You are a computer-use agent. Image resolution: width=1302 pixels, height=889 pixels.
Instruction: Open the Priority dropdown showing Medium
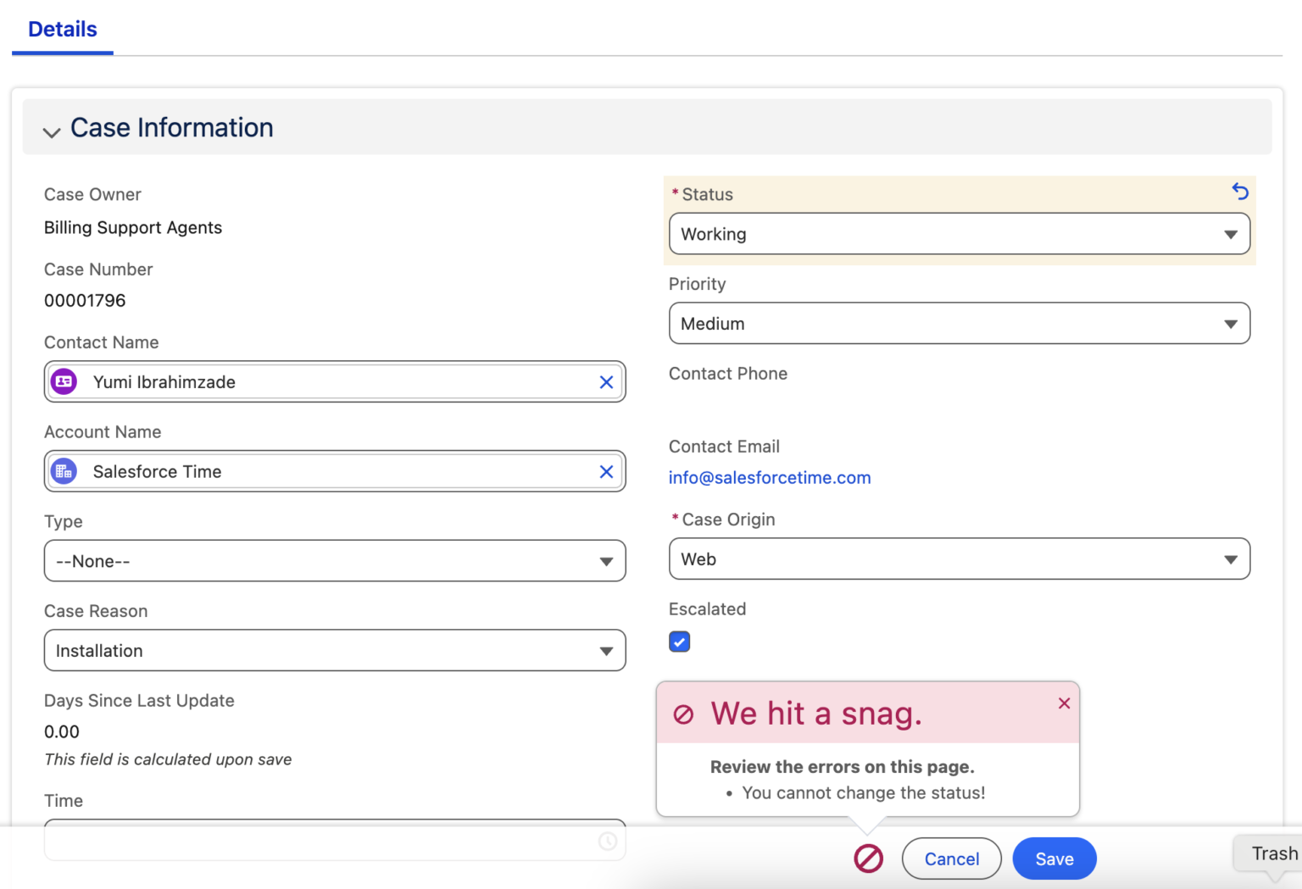pyautogui.click(x=960, y=324)
